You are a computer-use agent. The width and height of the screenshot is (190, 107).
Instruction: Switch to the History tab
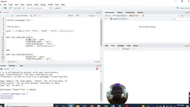(x=120, y=12)
